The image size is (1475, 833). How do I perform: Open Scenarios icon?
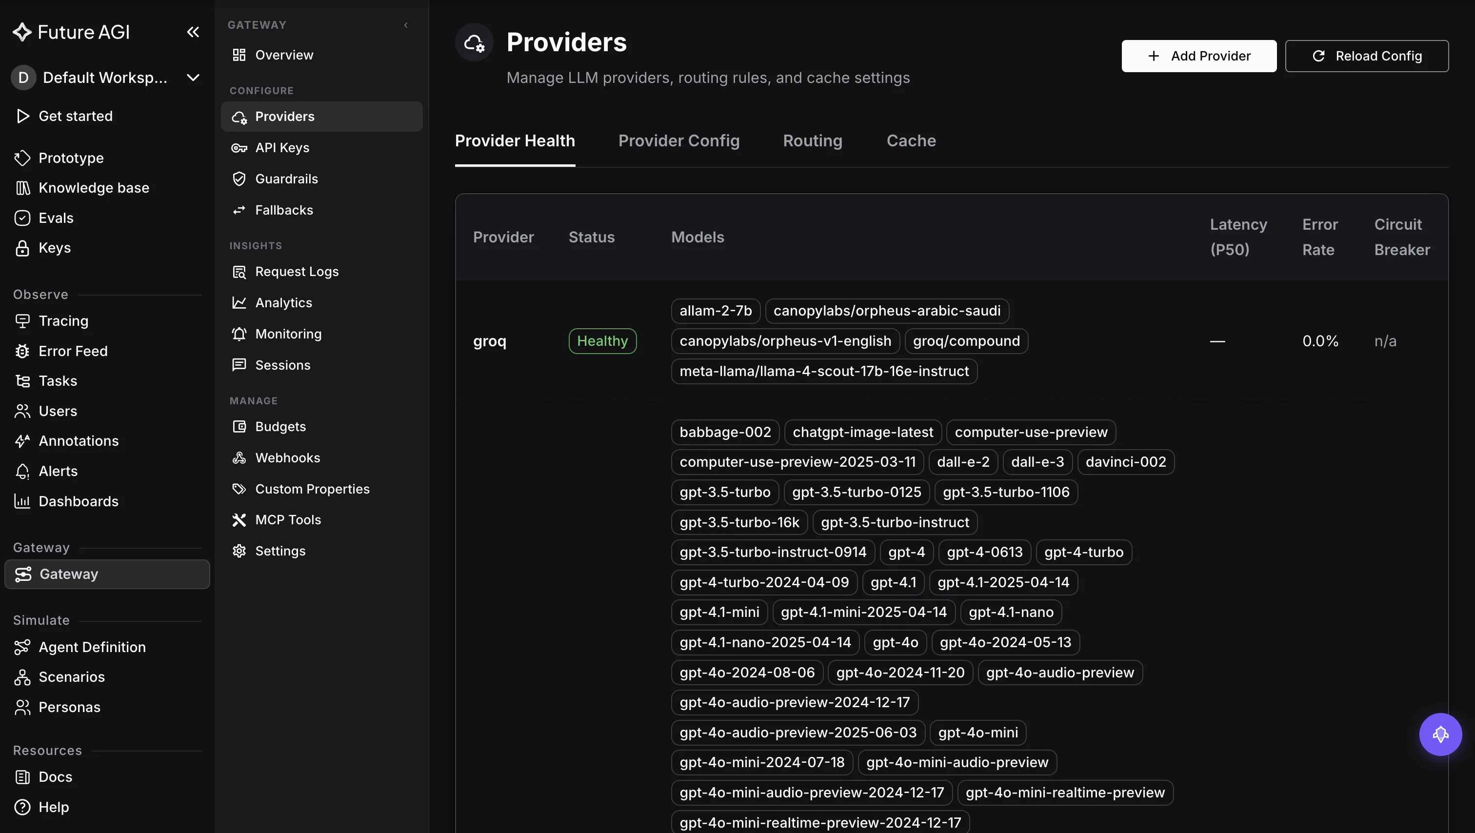22,677
